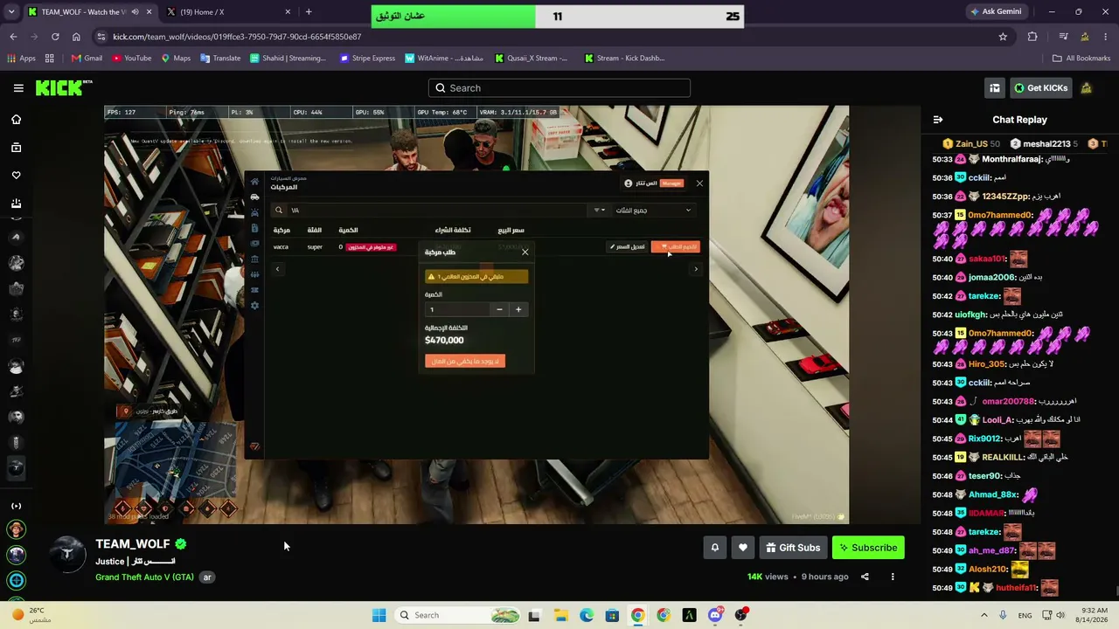This screenshot has width=1119, height=629.
Task: Reload the page
Action: click(55, 37)
